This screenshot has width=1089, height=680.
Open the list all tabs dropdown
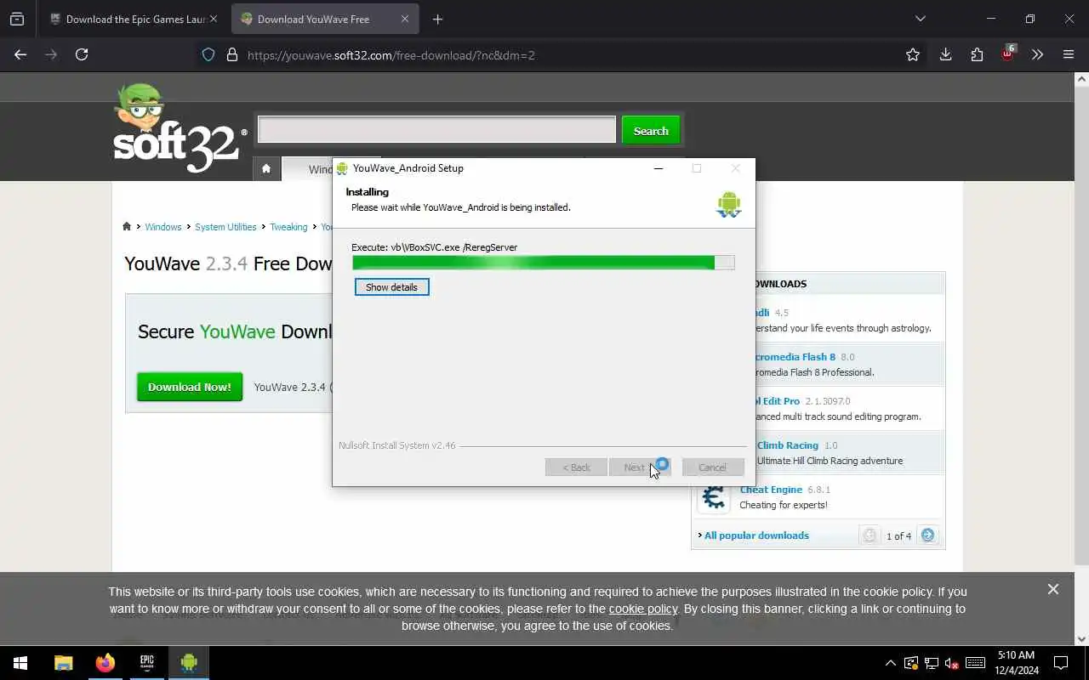[x=920, y=19]
